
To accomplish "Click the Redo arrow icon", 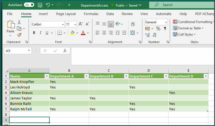I will [x=59, y=5].
